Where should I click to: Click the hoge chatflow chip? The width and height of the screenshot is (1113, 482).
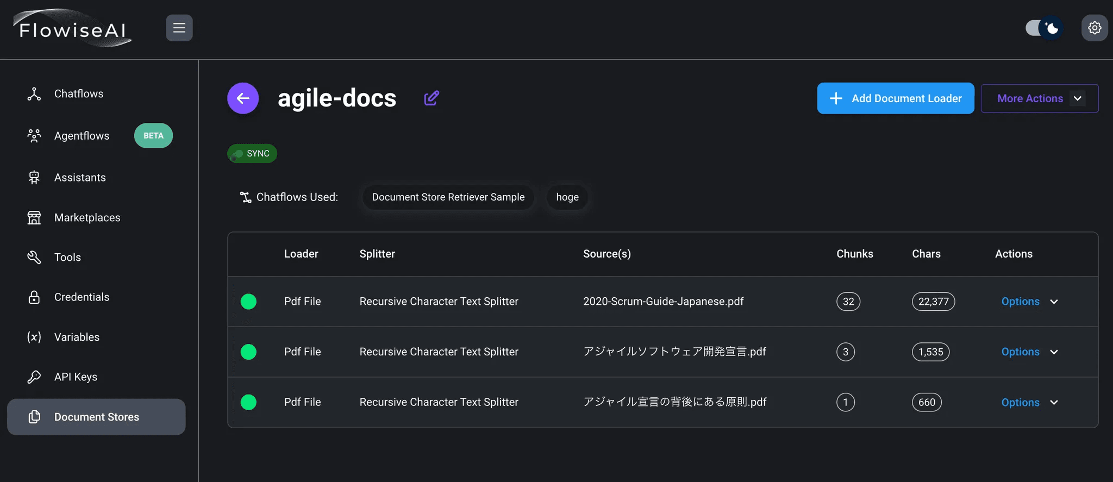coord(567,197)
